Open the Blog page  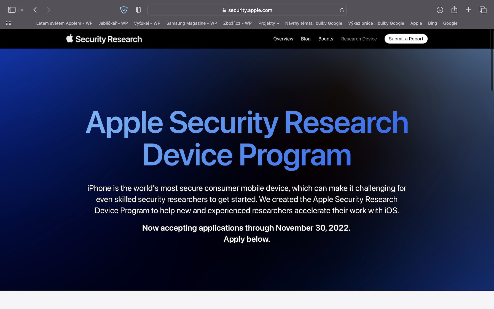[x=306, y=39]
